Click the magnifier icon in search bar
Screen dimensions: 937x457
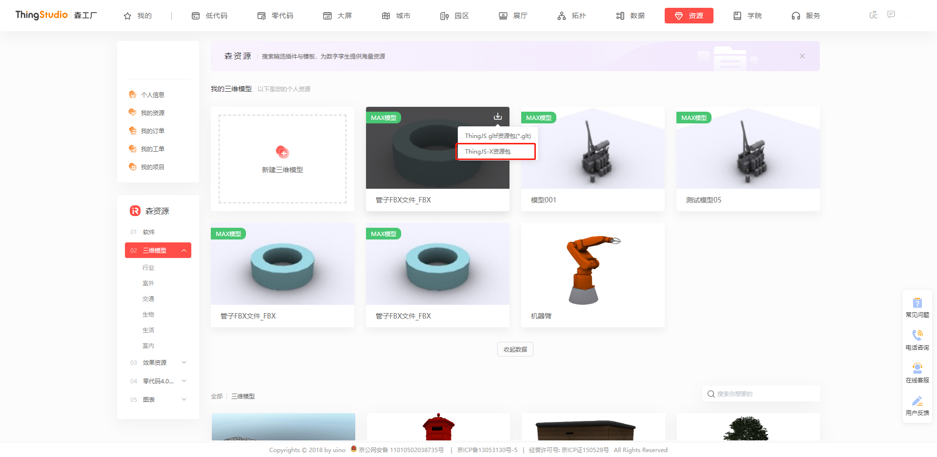tap(711, 394)
